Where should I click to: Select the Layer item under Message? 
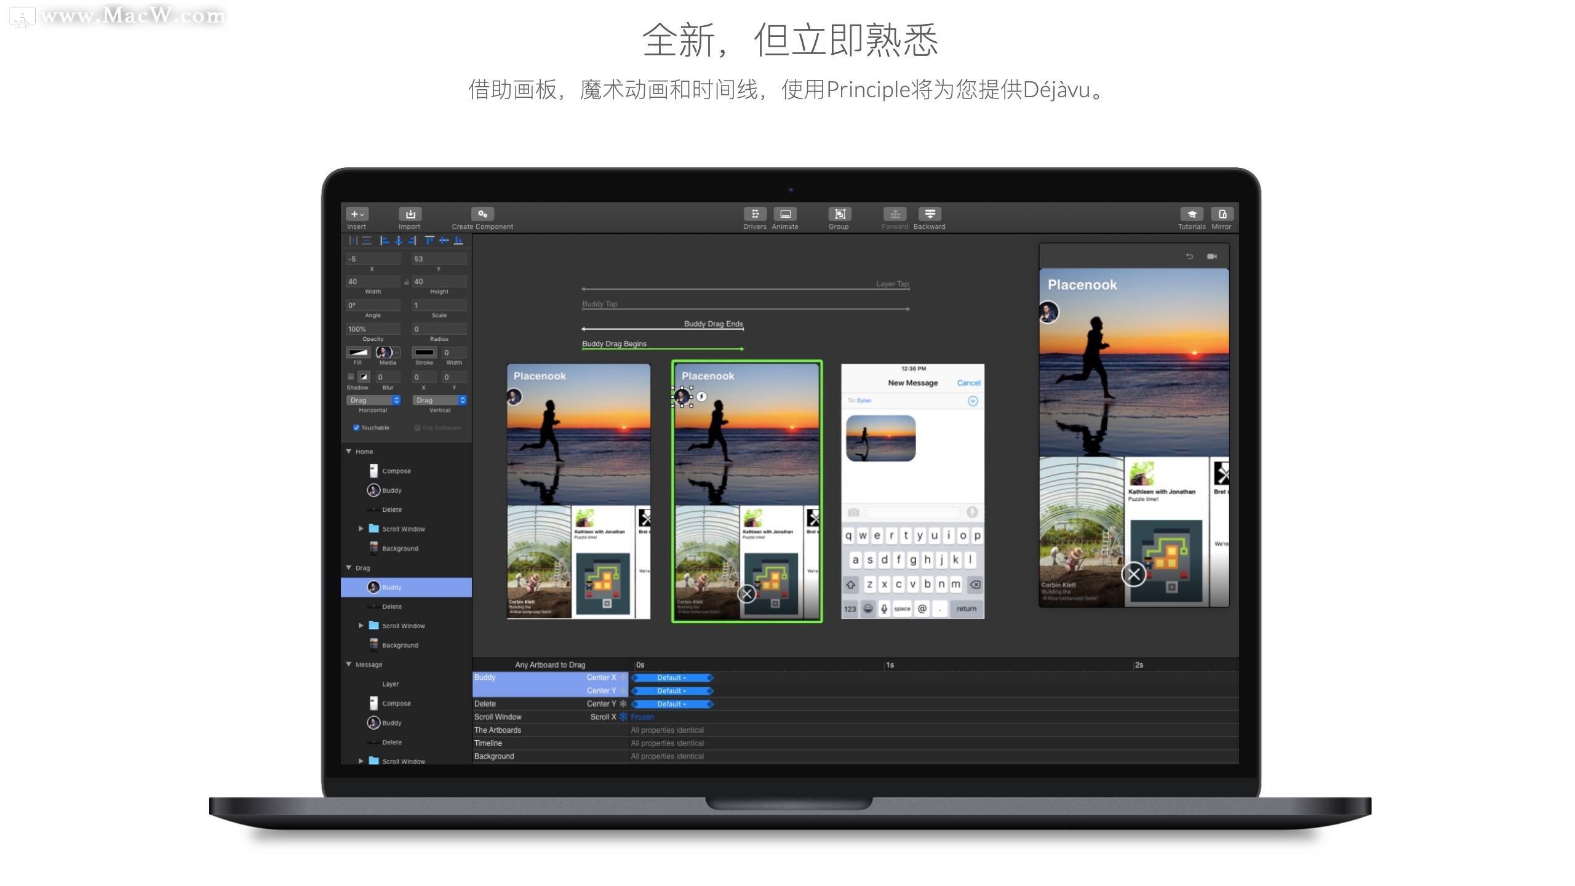tap(406, 684)
